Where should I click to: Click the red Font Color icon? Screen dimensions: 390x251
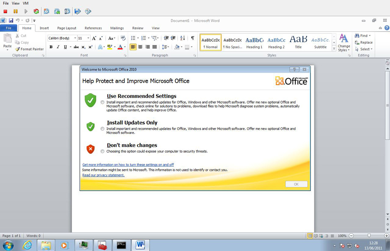[x=120, y=47]
